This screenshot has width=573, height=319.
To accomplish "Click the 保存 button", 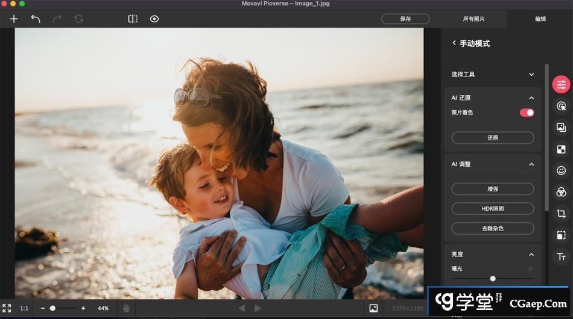I will click(405, 19).
